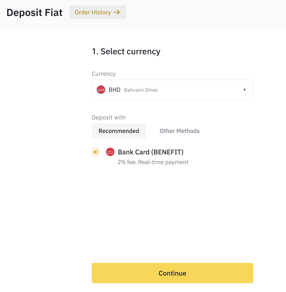This screenshot has width=286, height=292.
Task: Click Bahraini Dinar currency name text
Action: point(141,90)
